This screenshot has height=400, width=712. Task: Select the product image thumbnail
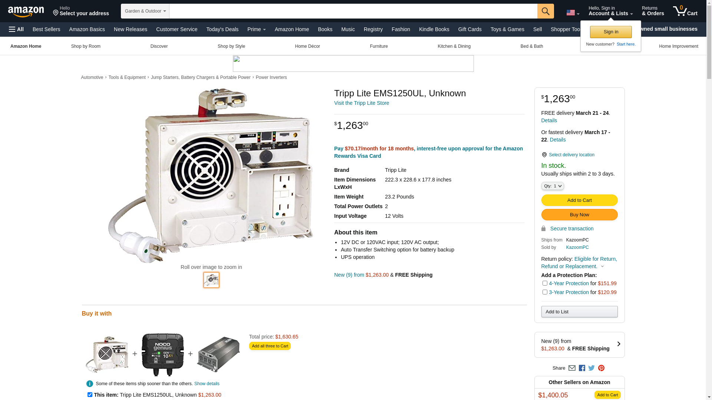click(x=211, y=280)
